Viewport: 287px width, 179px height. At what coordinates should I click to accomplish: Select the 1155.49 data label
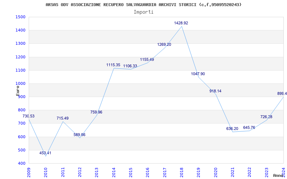point(147,59)
